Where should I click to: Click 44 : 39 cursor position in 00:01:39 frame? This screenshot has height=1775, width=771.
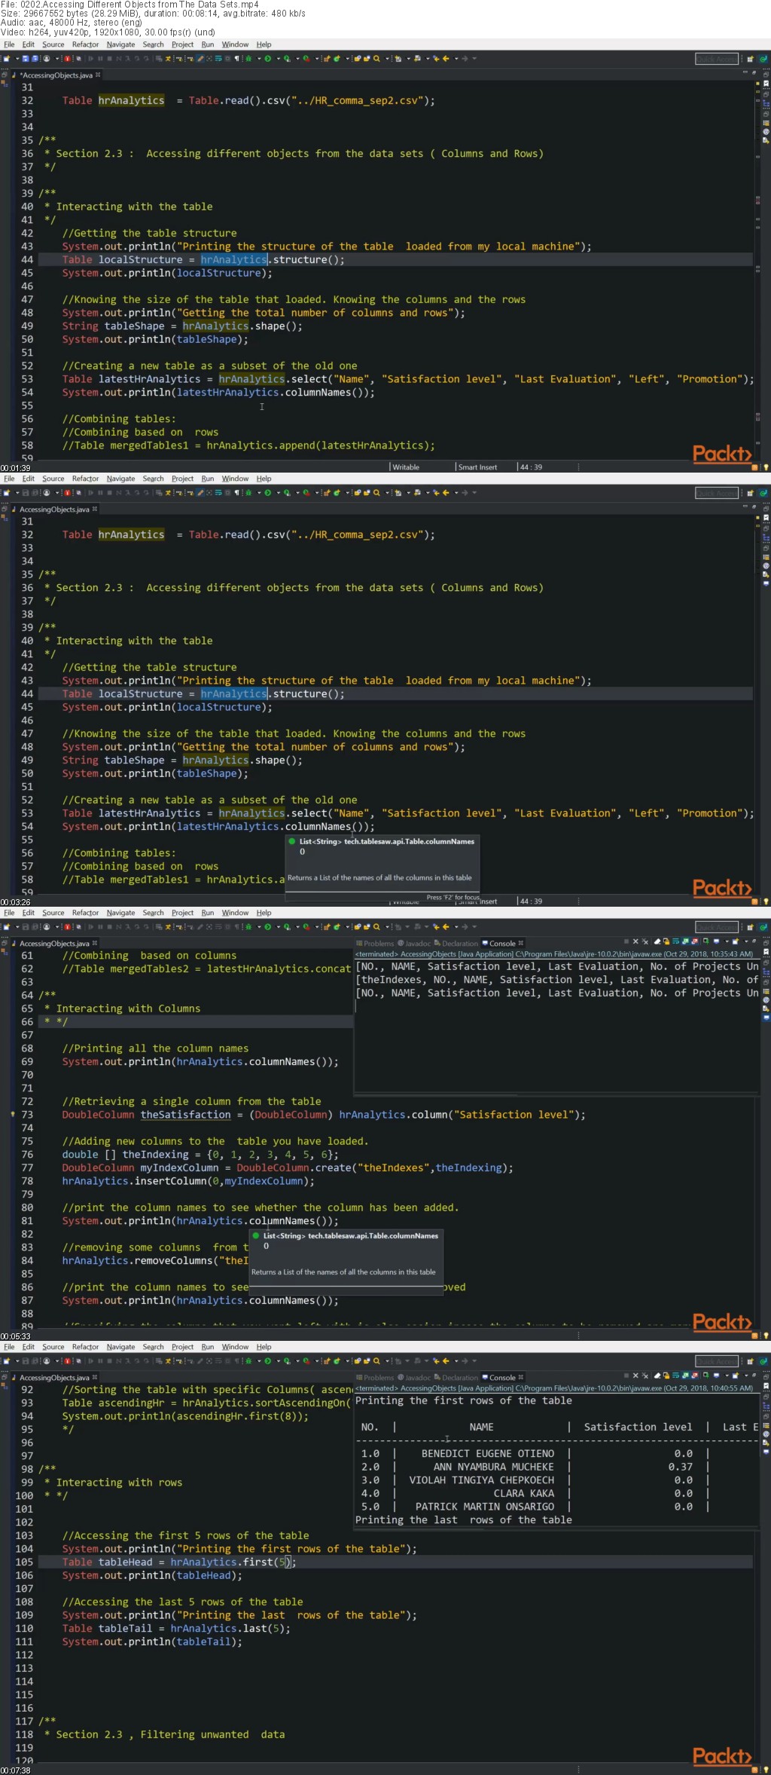[531, 467]
